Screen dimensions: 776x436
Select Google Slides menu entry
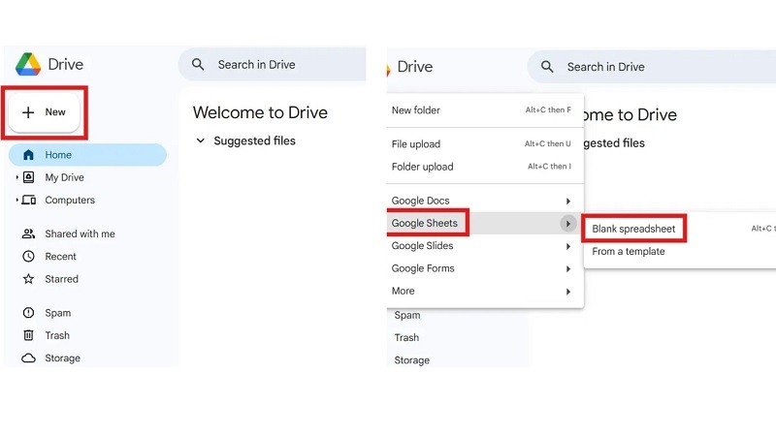coord(485,246)
